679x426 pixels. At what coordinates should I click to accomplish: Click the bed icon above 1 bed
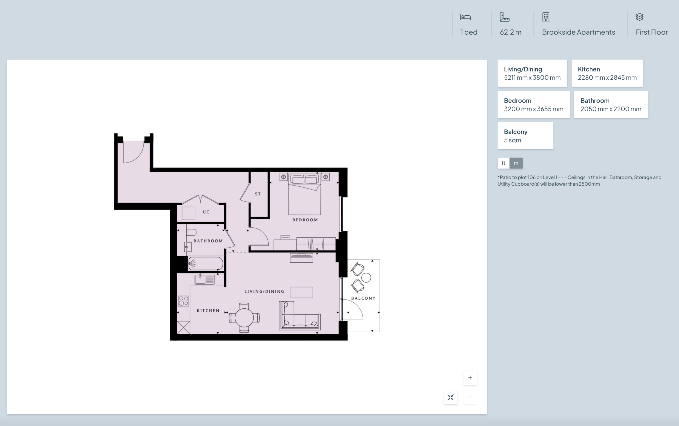pyautogui.click(x=465, y=17)
